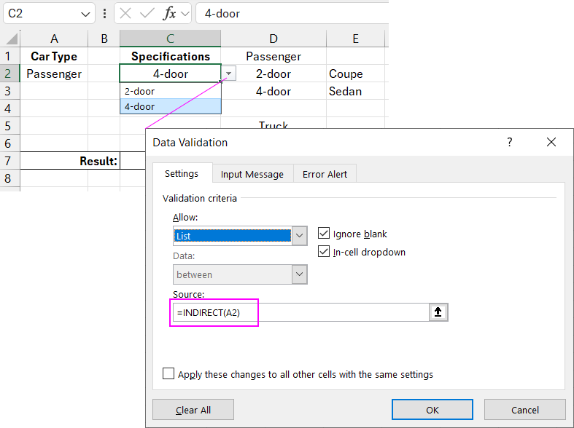Click the formula bar options dots
The width and height of the screenshot is (574, 428).
pos(105,14)
